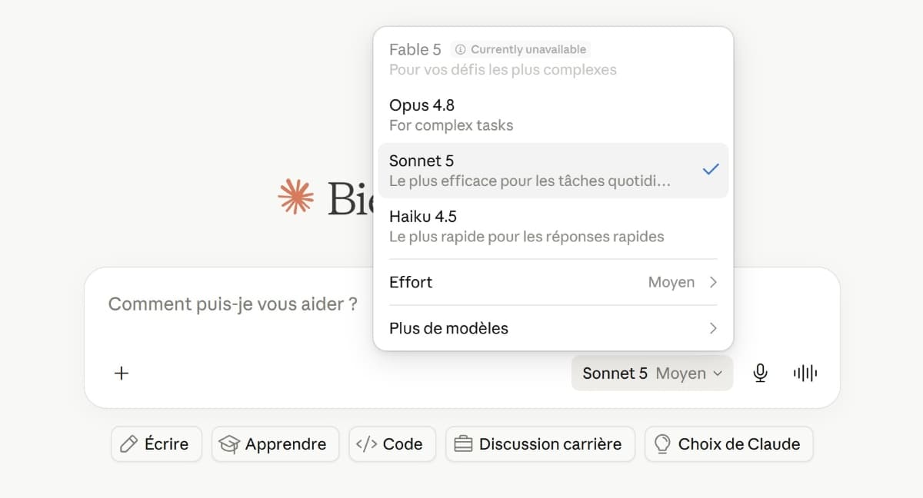Click the Moyen value in Effort row
923x498 pixels.
tap(671, 282)
